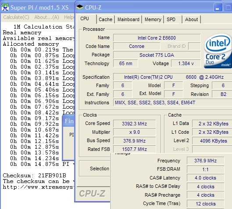
Task: Click the RAS# to CAS# Delay value
Action: [x=206, y=187]
